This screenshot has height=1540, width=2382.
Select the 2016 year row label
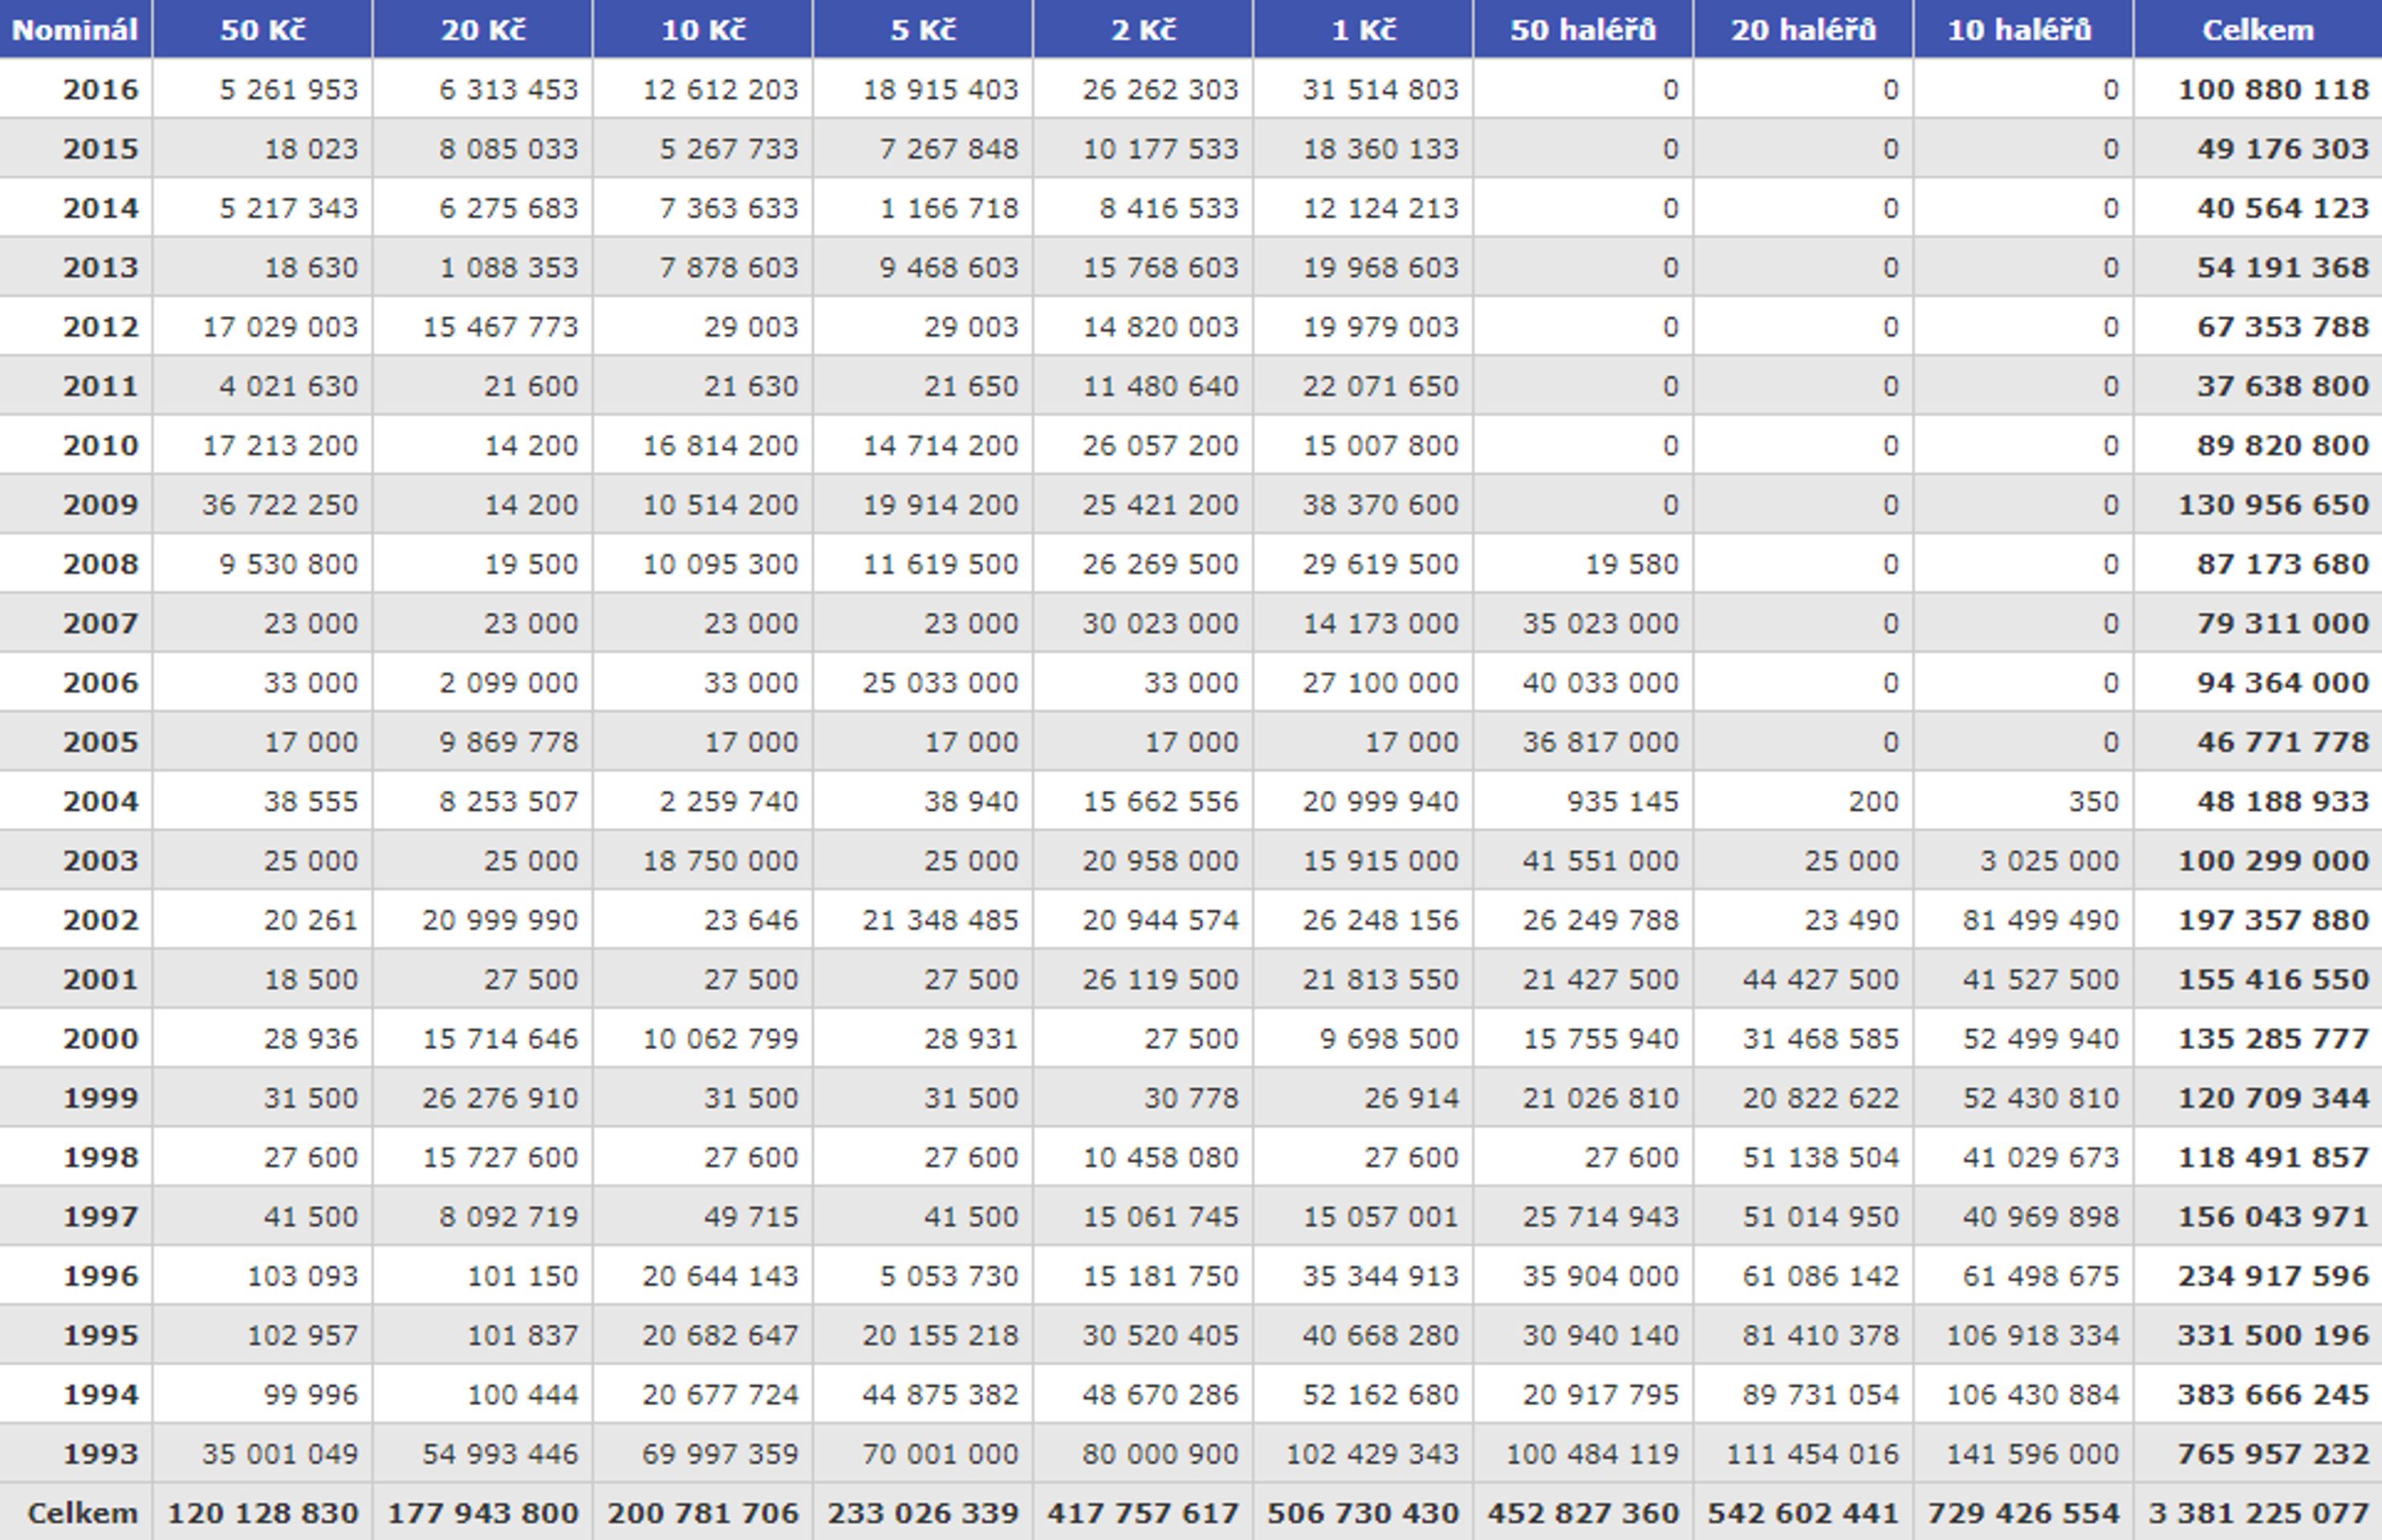point(100,89)
